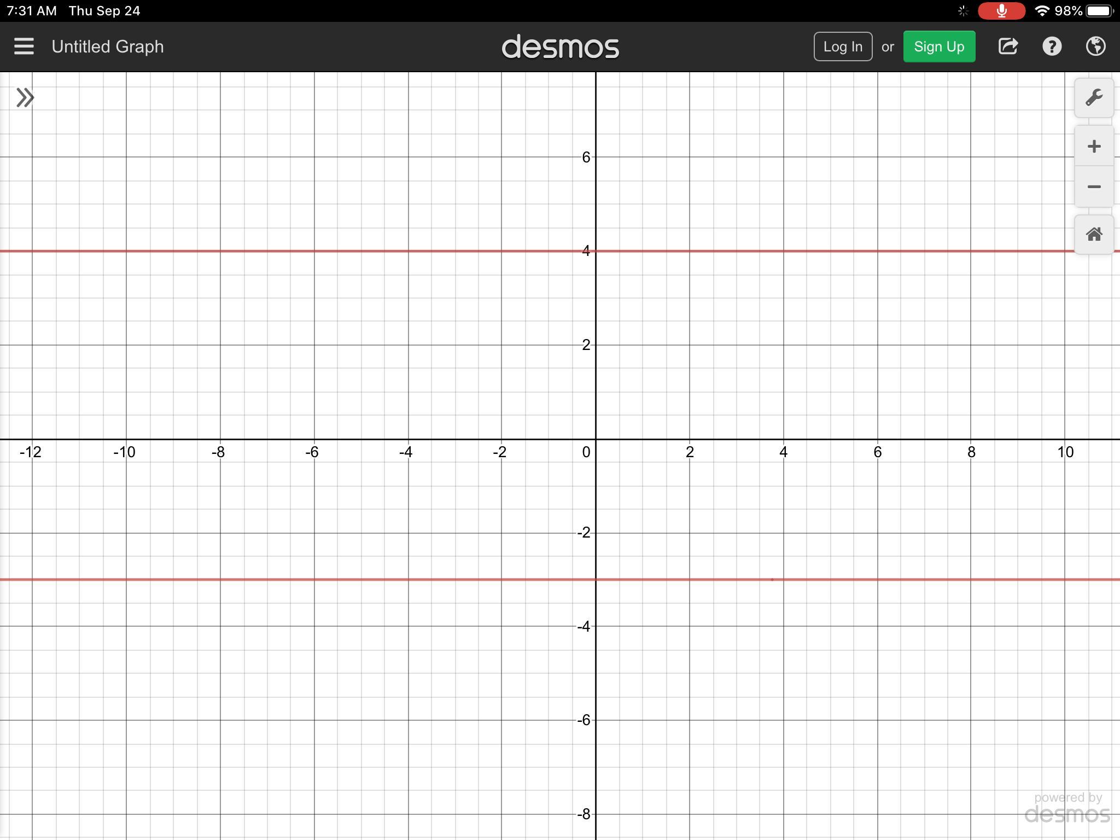The image size is (1120, 840).
Task: Reset to default viewport home icon
Action: [x=1094, y=235]
